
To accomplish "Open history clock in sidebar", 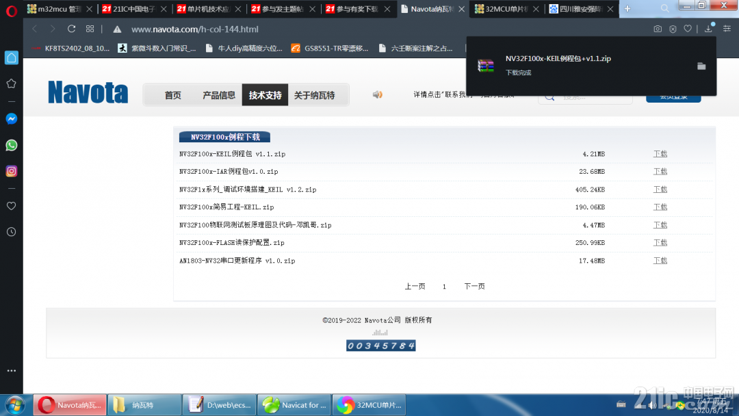I will 12,232.
